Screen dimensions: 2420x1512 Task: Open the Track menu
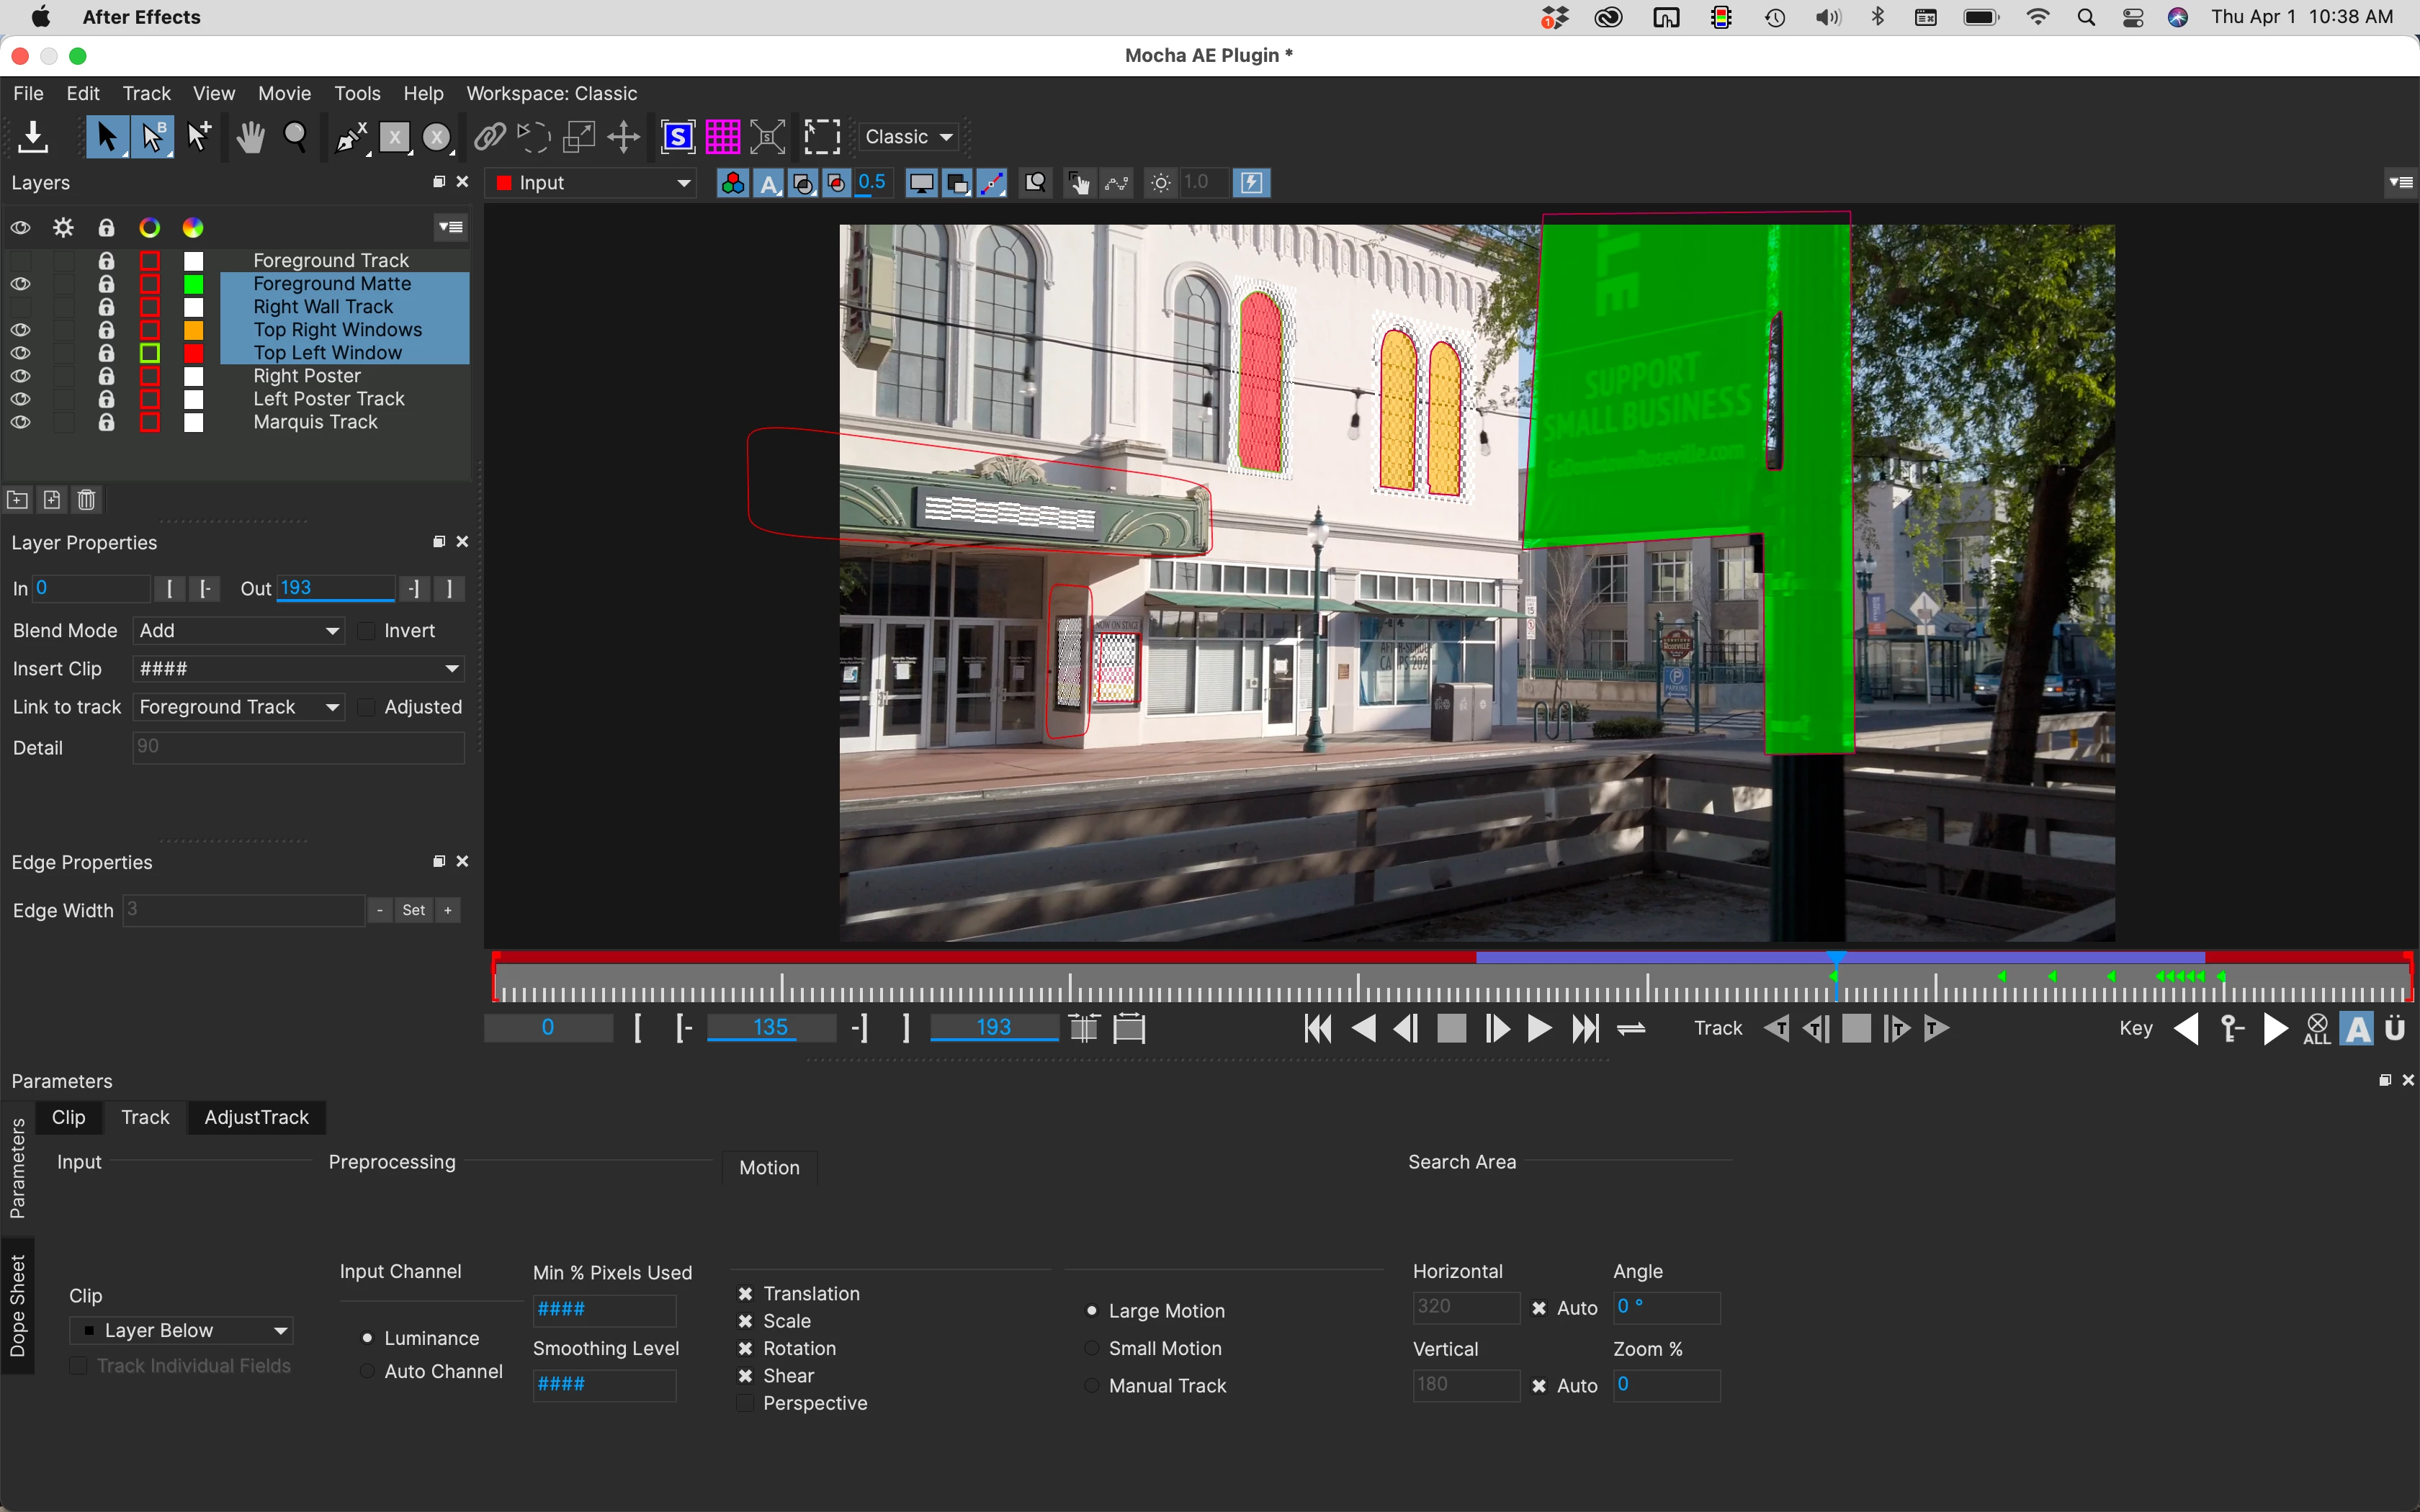tap(146, 93)
